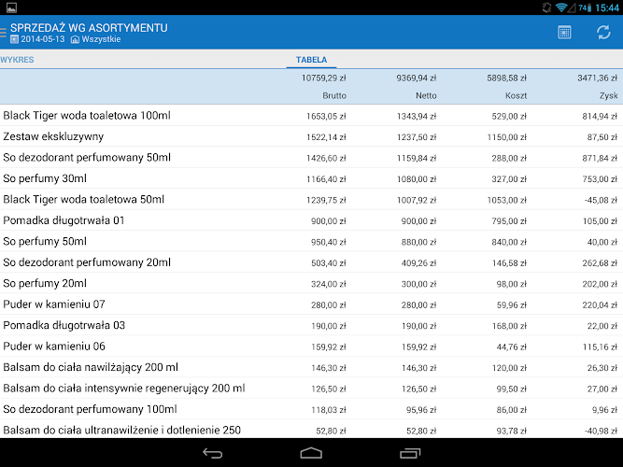Sort by the Brutto column header
Screen dimensions: 623x467
tap(334, 95)
